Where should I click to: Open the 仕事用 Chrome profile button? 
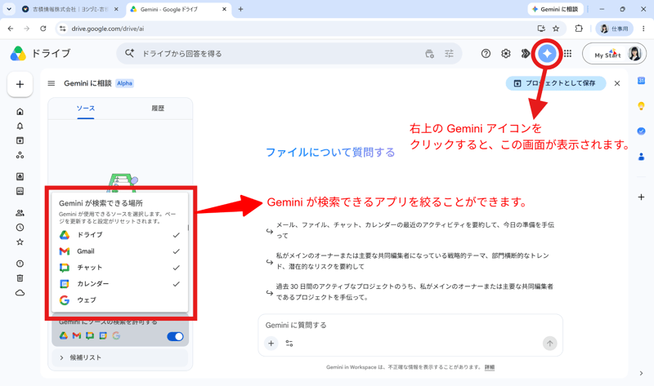[615, 29]
